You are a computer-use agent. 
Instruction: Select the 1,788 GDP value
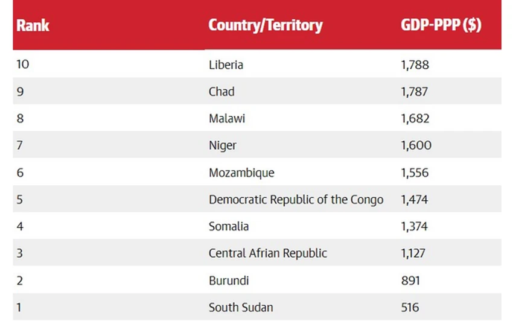(415, 65)
